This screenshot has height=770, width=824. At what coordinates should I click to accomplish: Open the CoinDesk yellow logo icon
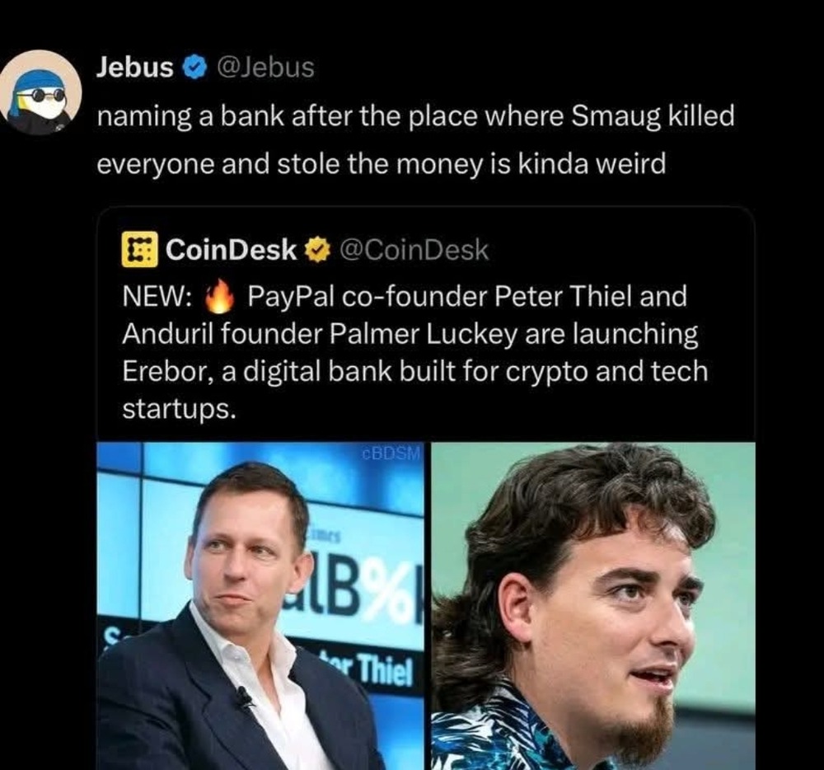pos(139,250)
